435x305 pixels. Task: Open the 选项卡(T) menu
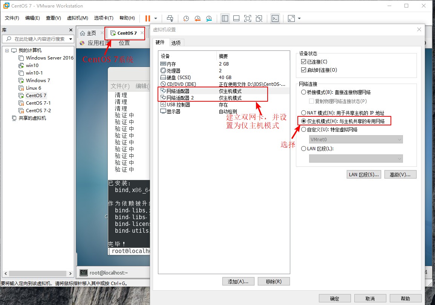coord(104,18)
